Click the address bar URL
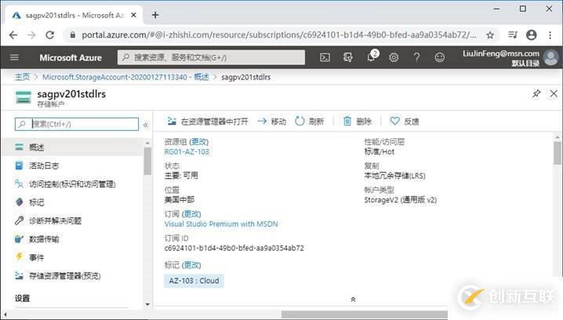Screen dimensions: 563x320 pos(279,35)
